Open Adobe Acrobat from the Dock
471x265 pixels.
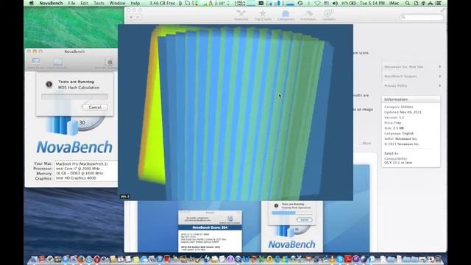347,258
